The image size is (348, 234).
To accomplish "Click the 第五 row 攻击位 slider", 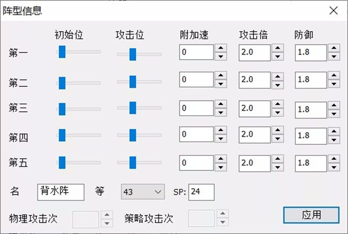I will (139, 163).
